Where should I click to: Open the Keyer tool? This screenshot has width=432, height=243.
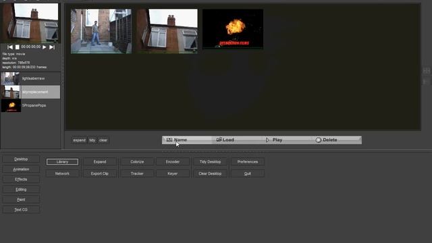click(x=173, y=173)
